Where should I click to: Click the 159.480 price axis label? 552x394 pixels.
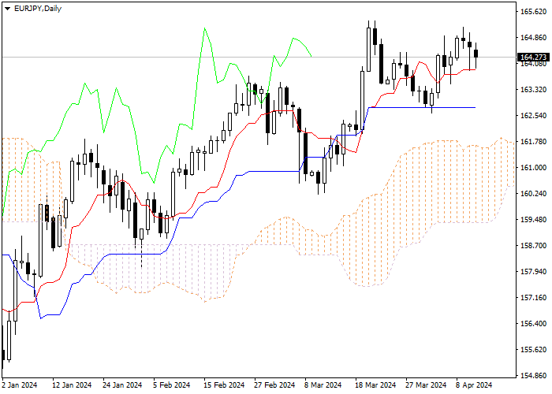tap(533, 220)
